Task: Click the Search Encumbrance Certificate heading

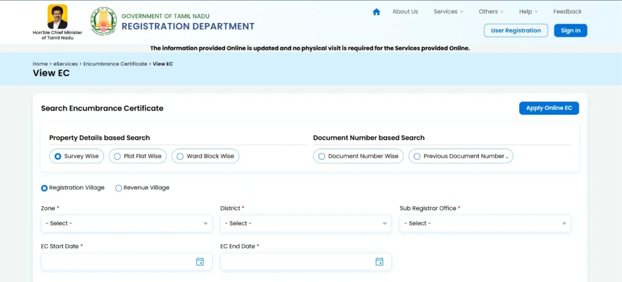Action: tap(102, 108)
